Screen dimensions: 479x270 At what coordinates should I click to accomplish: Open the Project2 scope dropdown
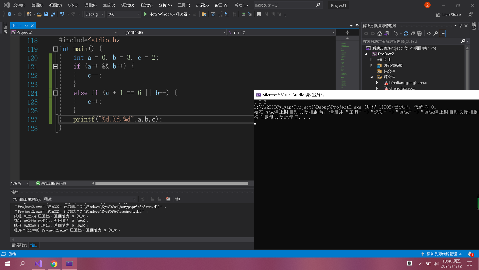(64, 32)
